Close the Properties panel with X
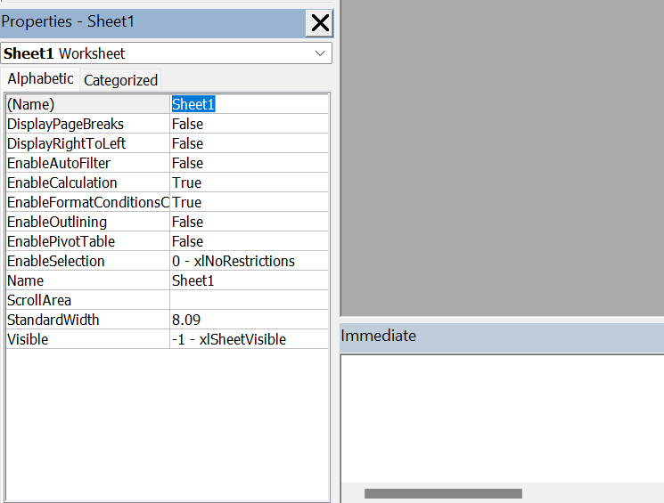 coord(319,23)
